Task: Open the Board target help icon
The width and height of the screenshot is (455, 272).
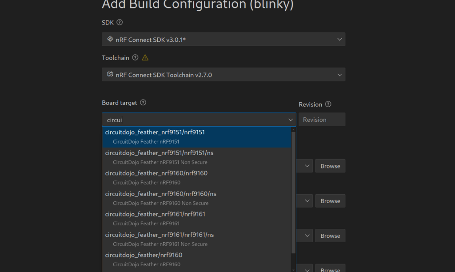Action: pos(143,103)
